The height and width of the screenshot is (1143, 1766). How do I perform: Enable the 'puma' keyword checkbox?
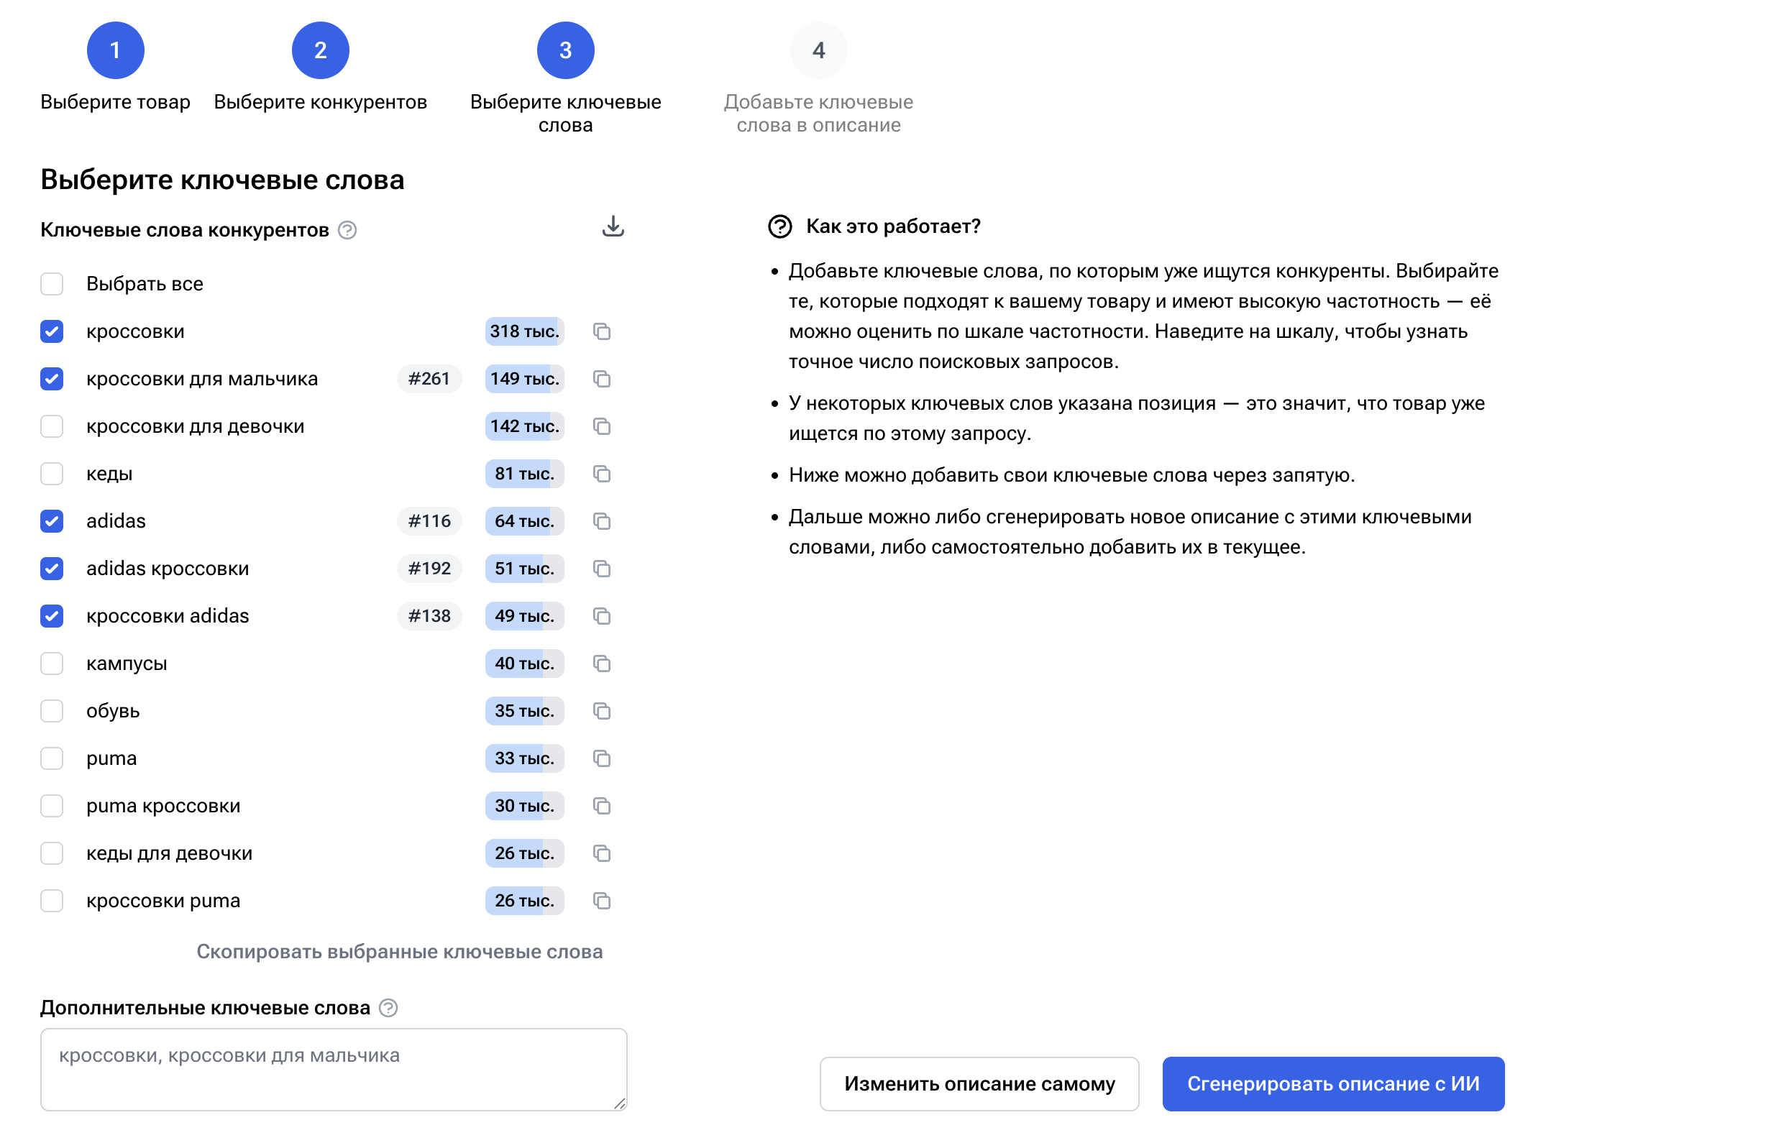click(52, 759)
